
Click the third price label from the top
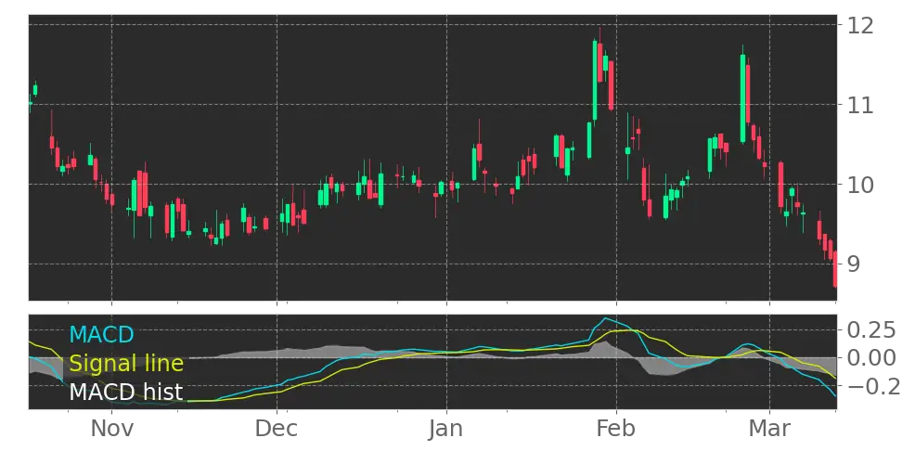[x=861, y=183]
